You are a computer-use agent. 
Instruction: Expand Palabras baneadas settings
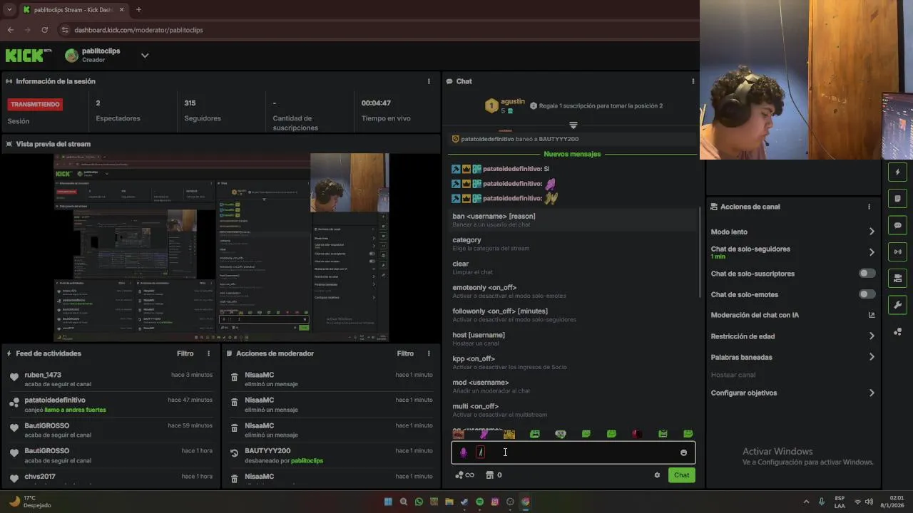coord(872,357)
